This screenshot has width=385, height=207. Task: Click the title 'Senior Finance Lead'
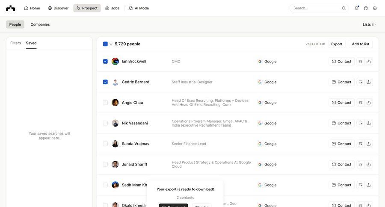[x=189, y=144]
